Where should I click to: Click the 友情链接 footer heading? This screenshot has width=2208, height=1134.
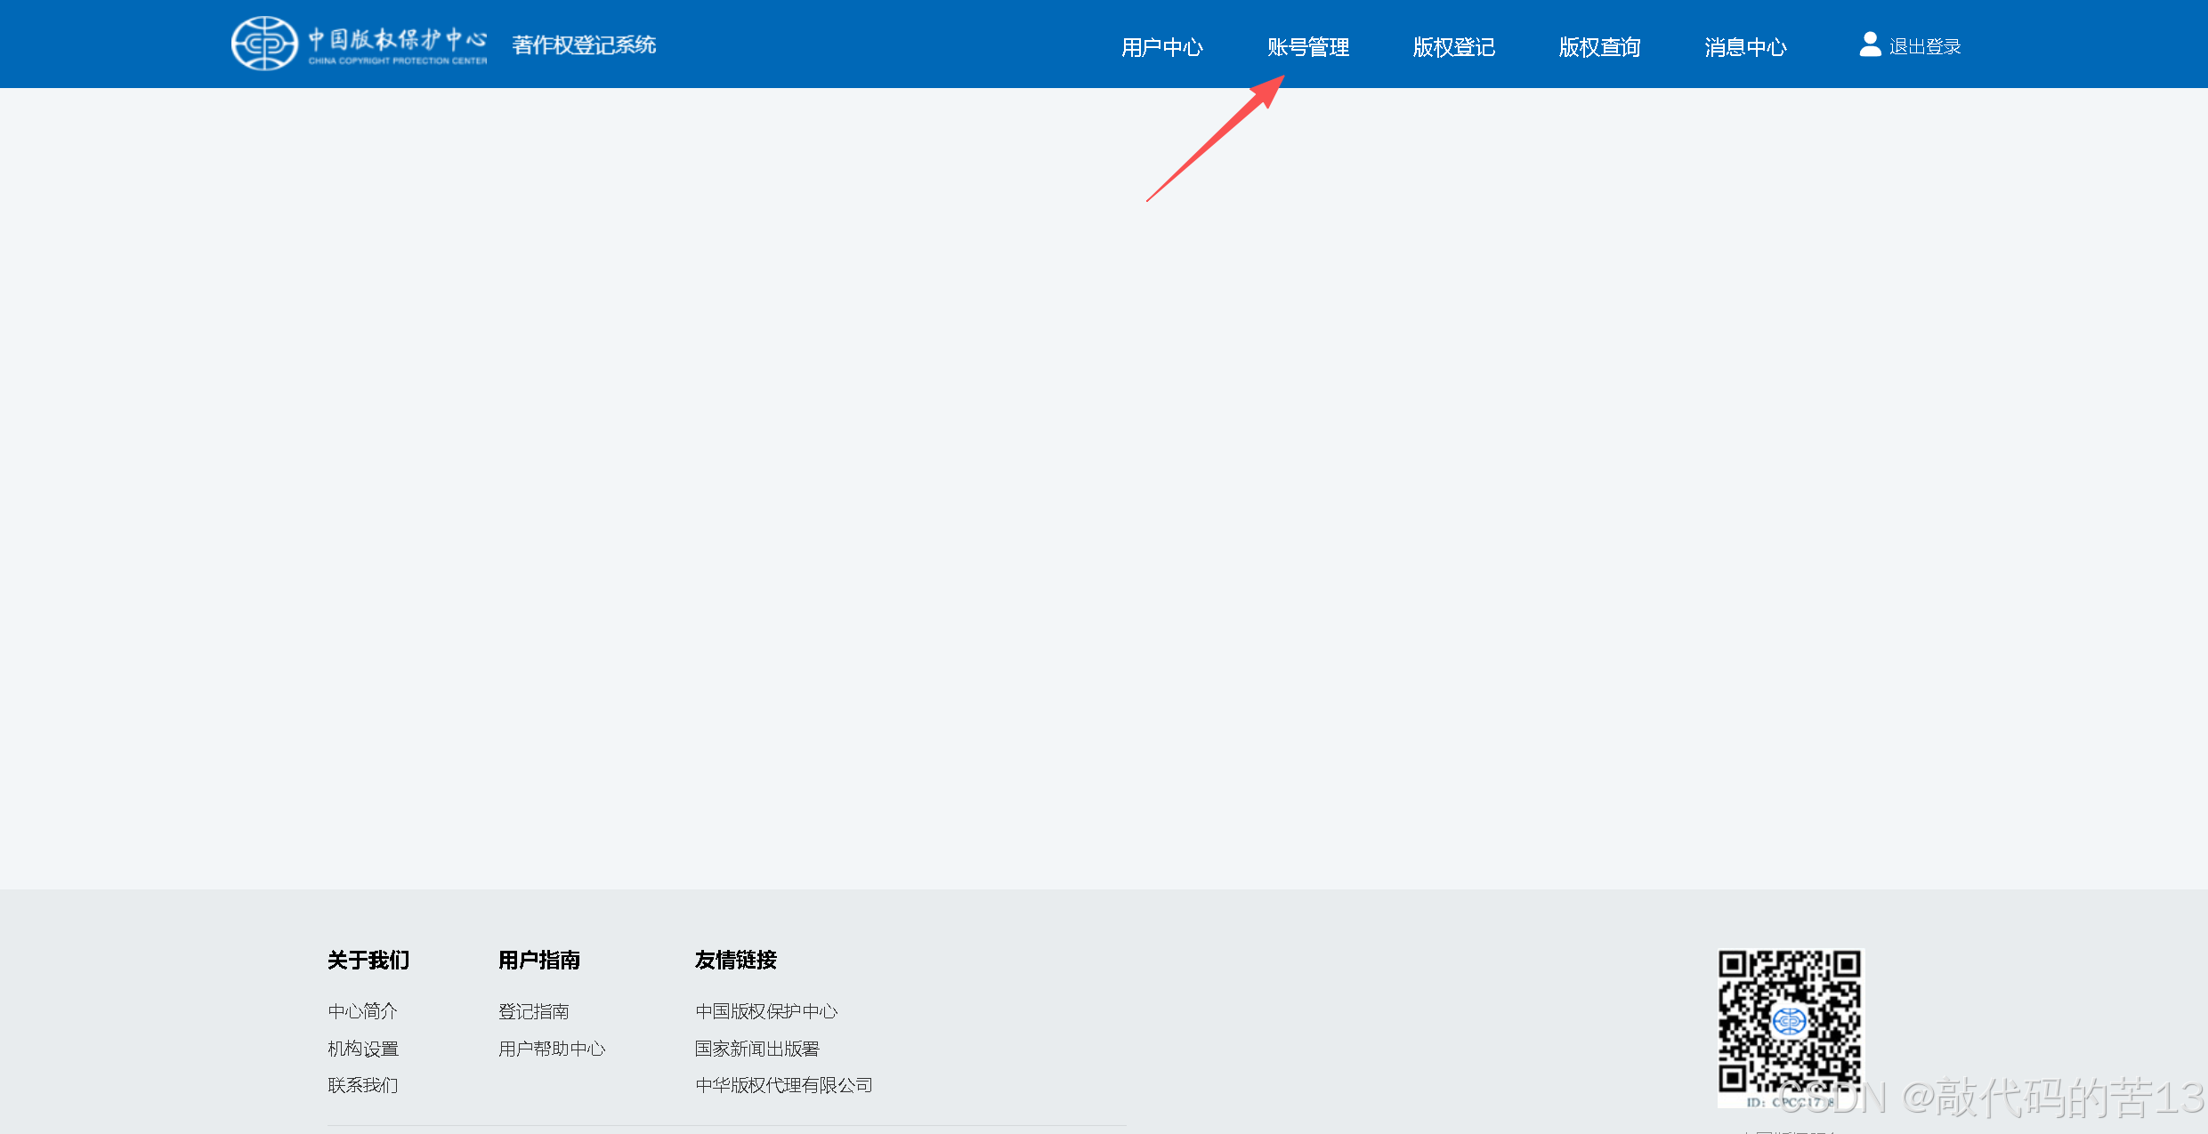coord(735,960)
